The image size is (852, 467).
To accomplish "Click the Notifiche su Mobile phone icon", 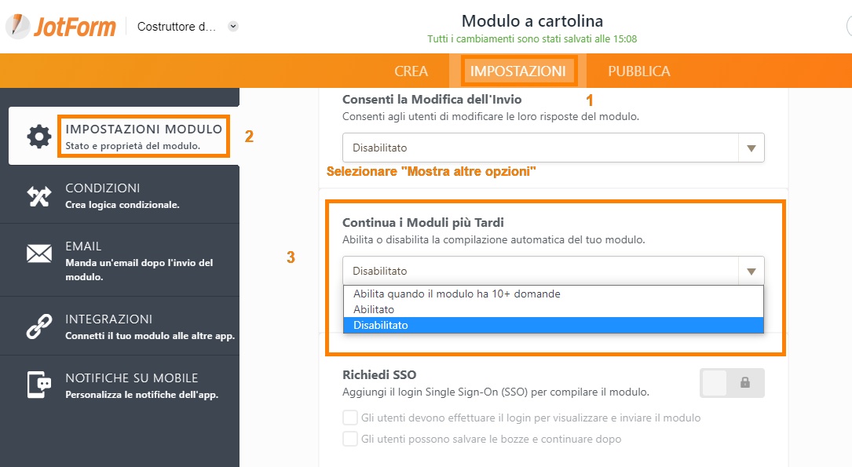I will 39,385.
